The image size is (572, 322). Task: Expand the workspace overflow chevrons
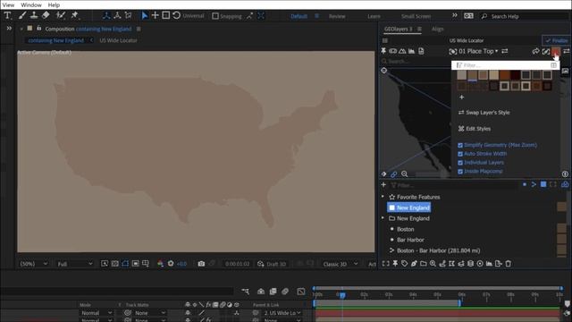[x=455, y=15]
